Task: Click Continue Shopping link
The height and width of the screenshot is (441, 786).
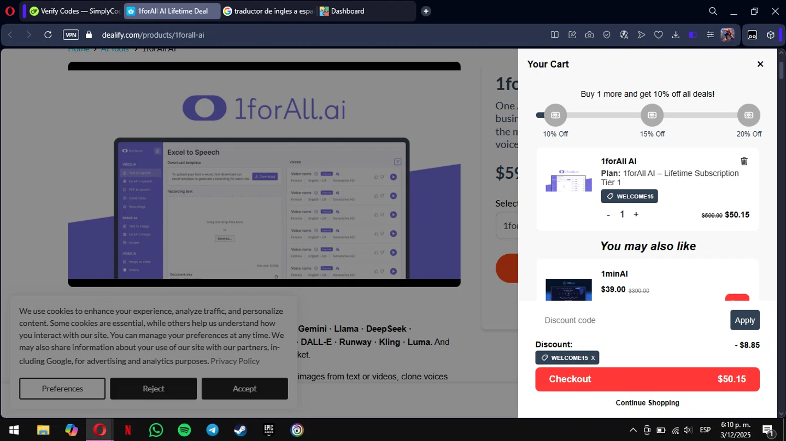Action: point(647,403)
